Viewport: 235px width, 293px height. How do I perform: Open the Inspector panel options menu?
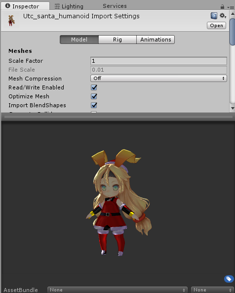231,7
